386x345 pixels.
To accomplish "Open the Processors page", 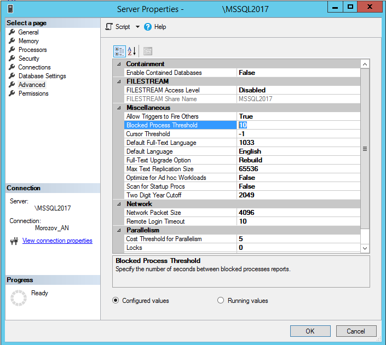I will [x=32, y=50].
